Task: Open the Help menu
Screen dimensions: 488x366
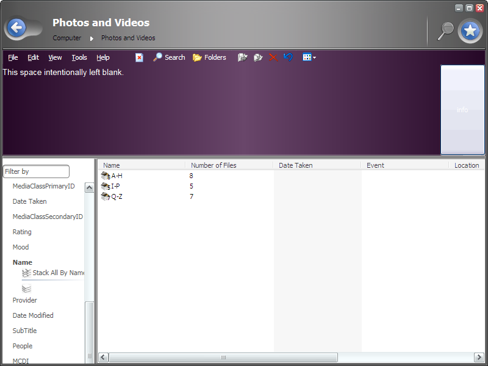Action: (x=102, y=57)
